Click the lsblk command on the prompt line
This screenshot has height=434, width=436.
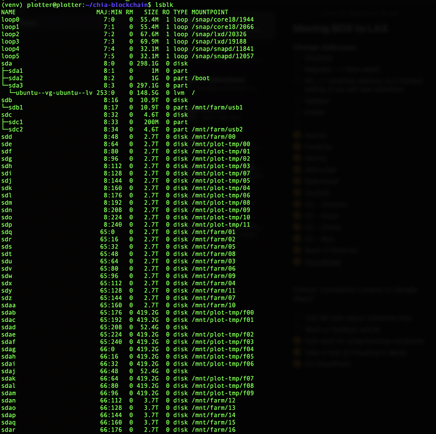164,5
